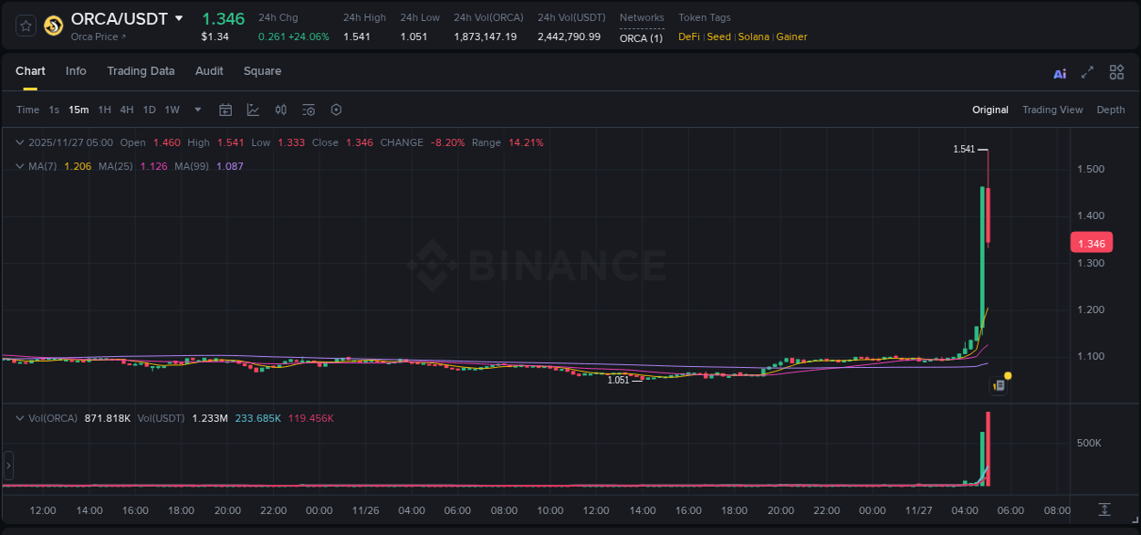Open the Solana token tag
The width and height of the screenshot is (1141, 535).
(753, 37)
